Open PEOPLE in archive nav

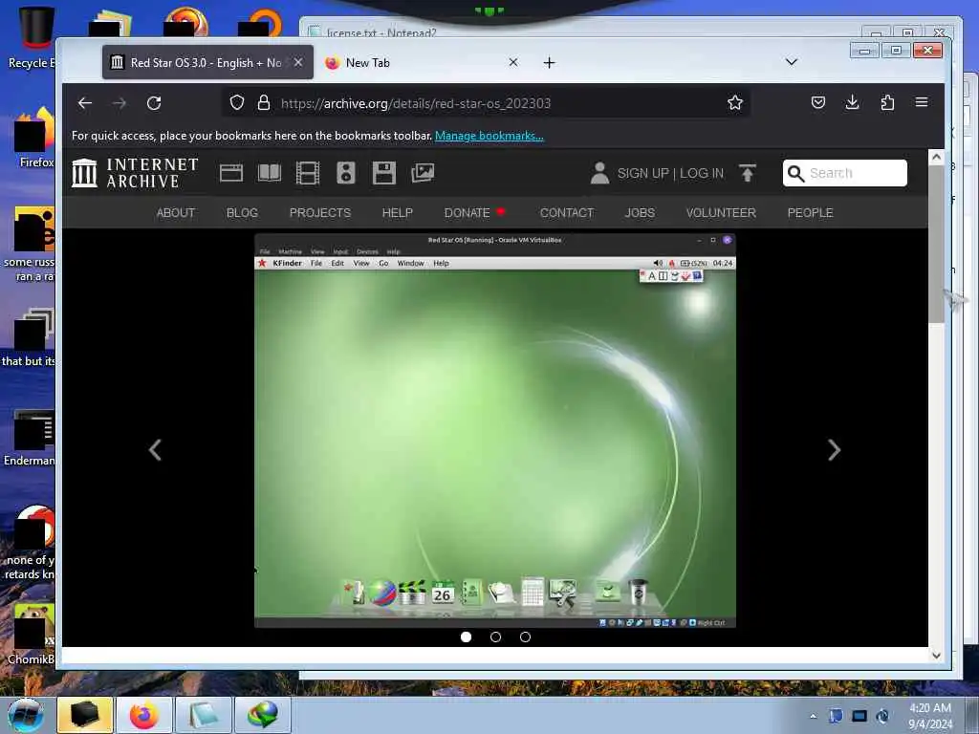(x=810, y=213)
